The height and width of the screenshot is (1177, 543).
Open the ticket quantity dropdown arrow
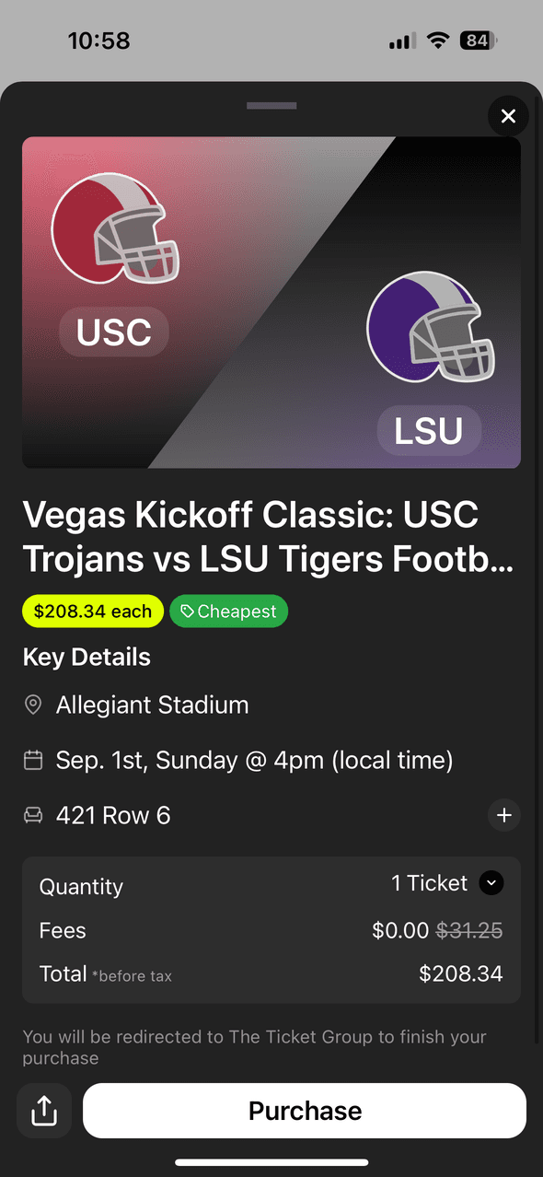(491, 883)
